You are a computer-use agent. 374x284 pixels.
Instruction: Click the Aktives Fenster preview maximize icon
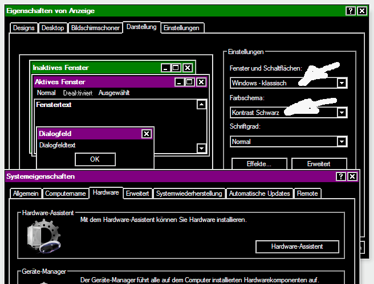[x=189, y=82]
